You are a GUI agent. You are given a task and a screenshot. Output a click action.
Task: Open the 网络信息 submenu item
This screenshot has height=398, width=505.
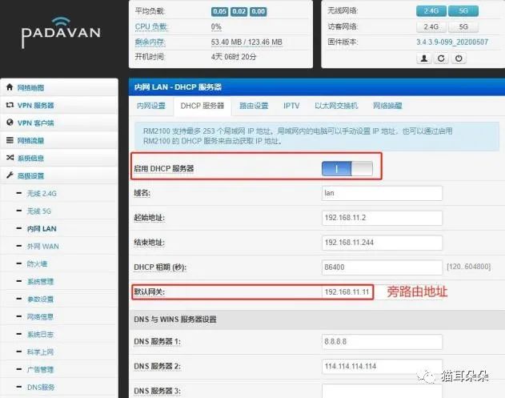click(x=40, y=317)
